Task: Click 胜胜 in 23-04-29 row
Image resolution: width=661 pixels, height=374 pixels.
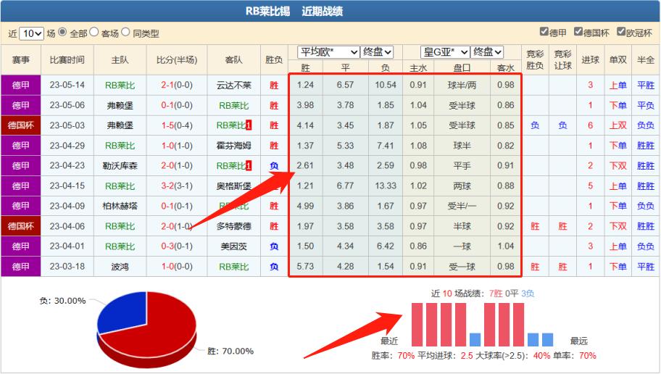Action: pyautogui.click(x=645, y=146)
